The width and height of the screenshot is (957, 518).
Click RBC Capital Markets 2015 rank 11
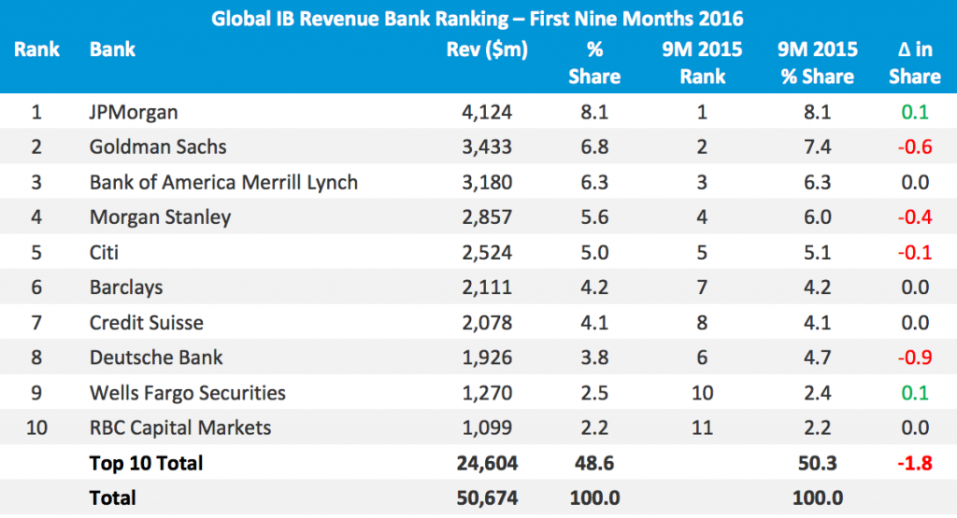[x=703, y=427]
